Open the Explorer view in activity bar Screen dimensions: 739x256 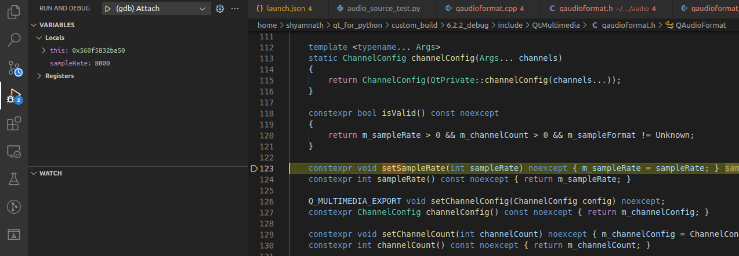pyautogui.click(x=14, y=12)
